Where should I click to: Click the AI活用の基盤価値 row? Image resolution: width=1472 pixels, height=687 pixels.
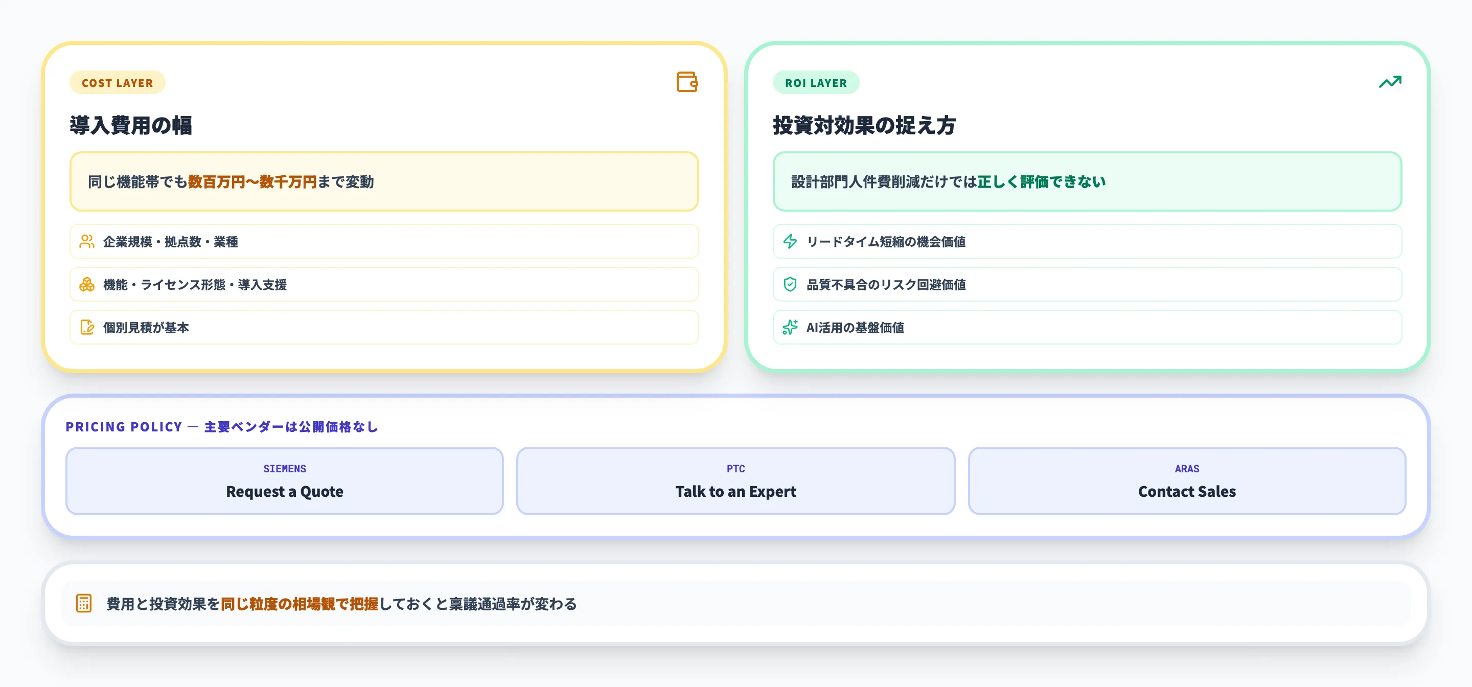pyautogui.click(x=1087, y=327)
